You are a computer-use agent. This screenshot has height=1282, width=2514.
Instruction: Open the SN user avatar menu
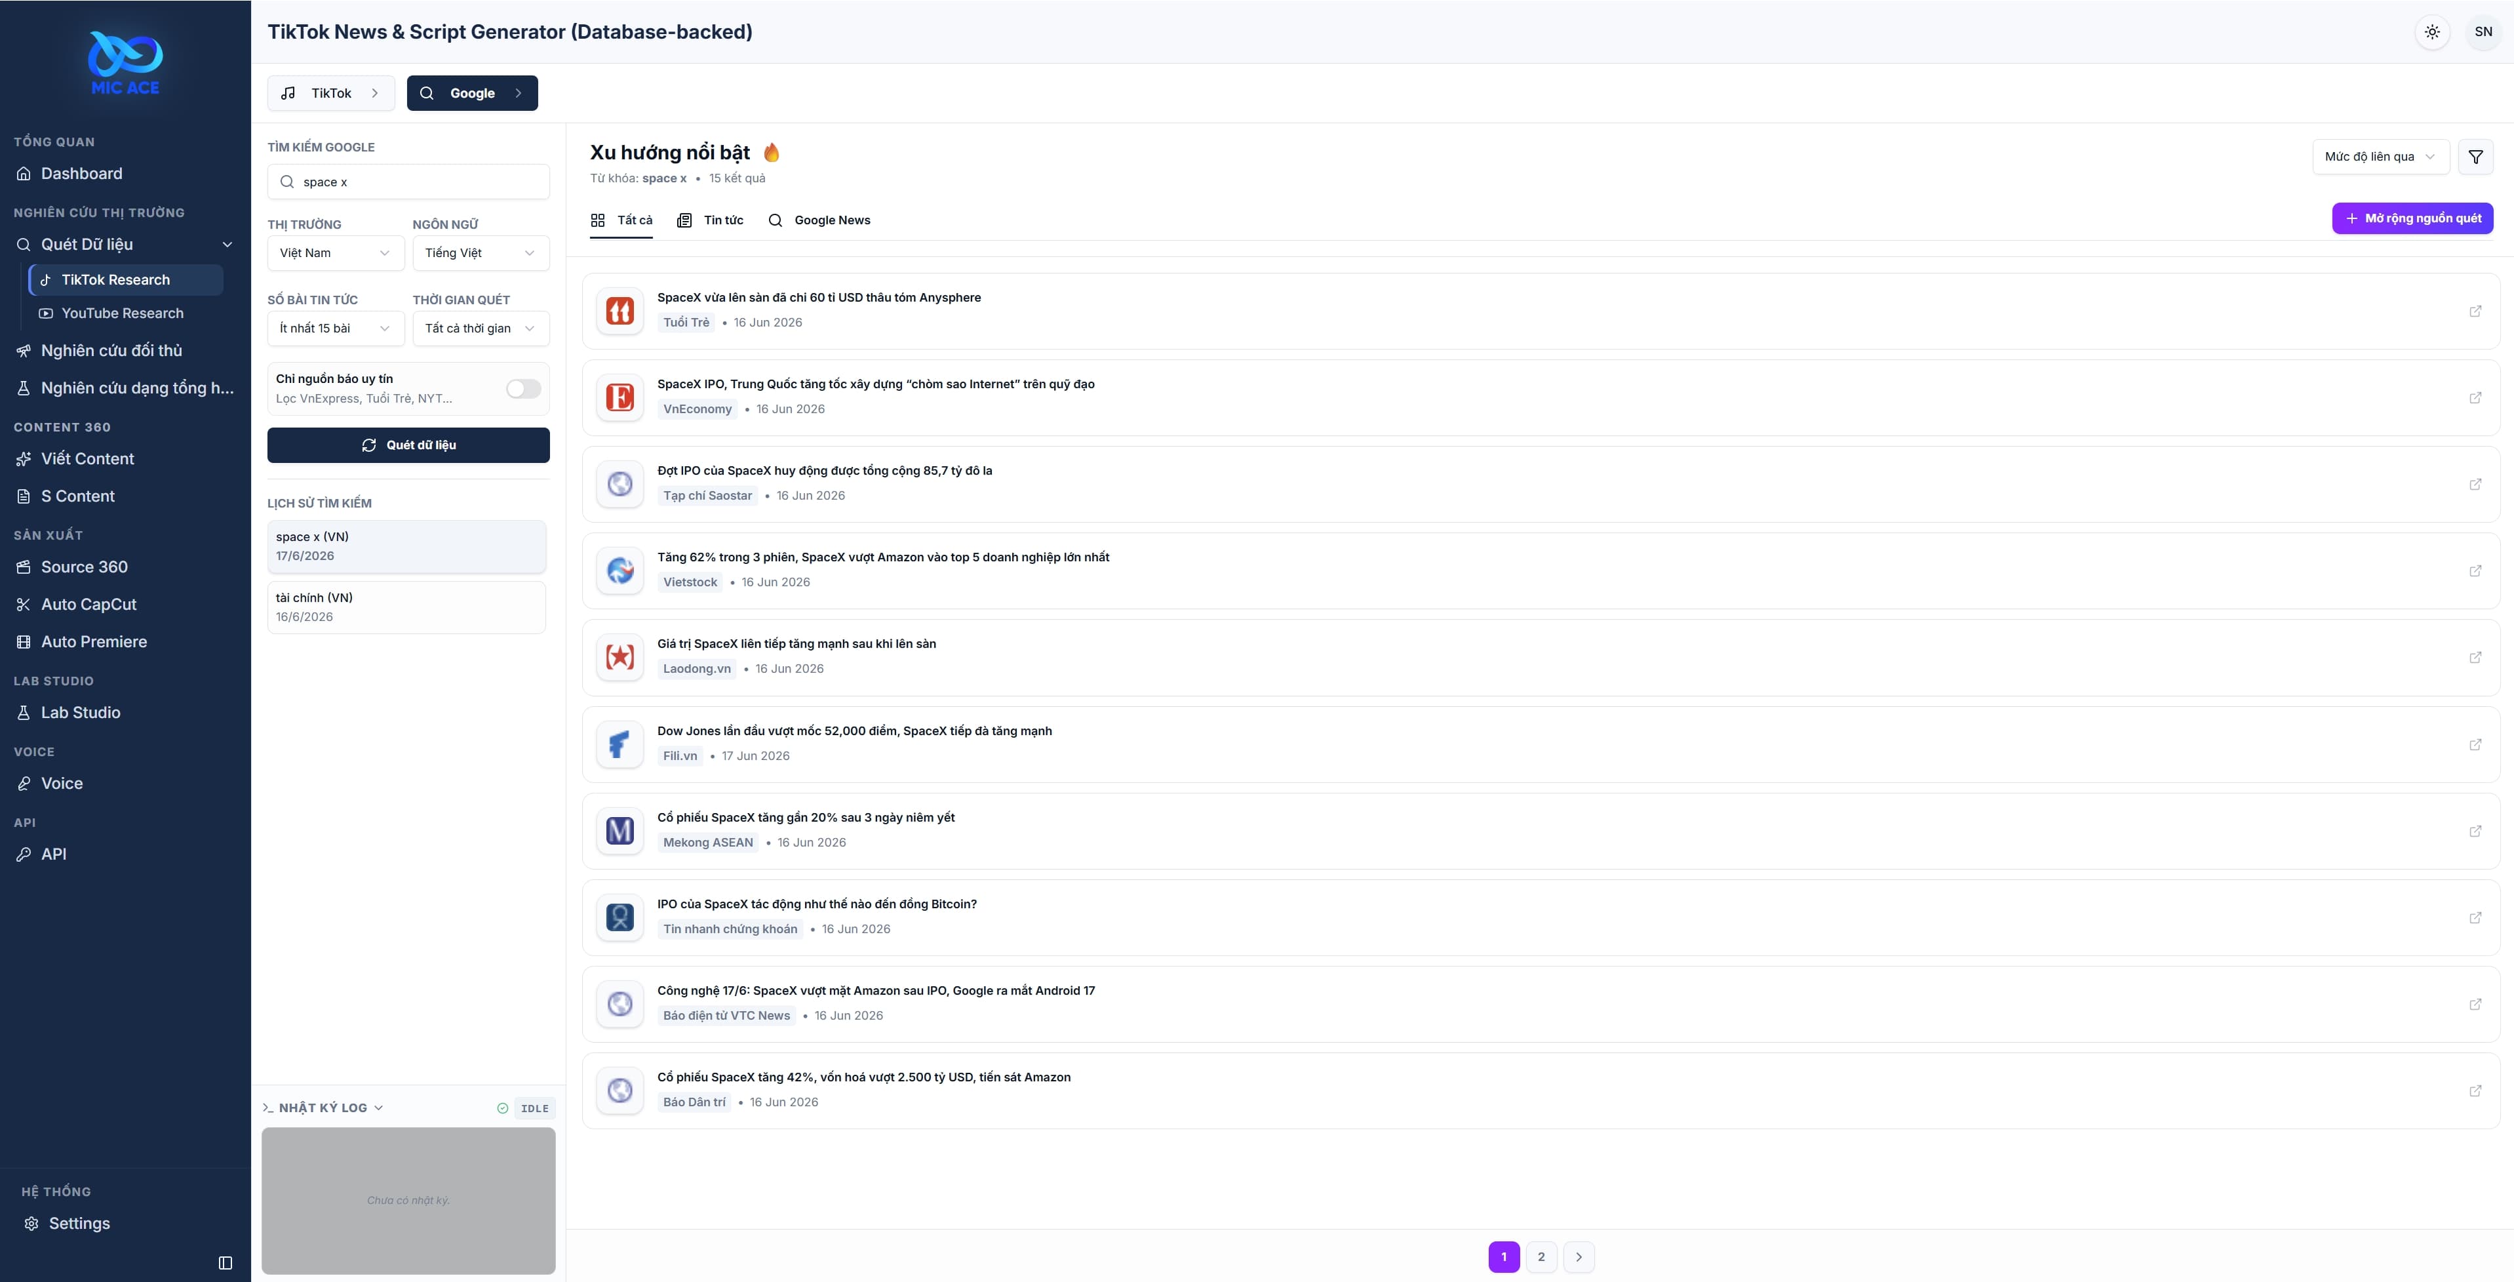tap(2483, 31)
